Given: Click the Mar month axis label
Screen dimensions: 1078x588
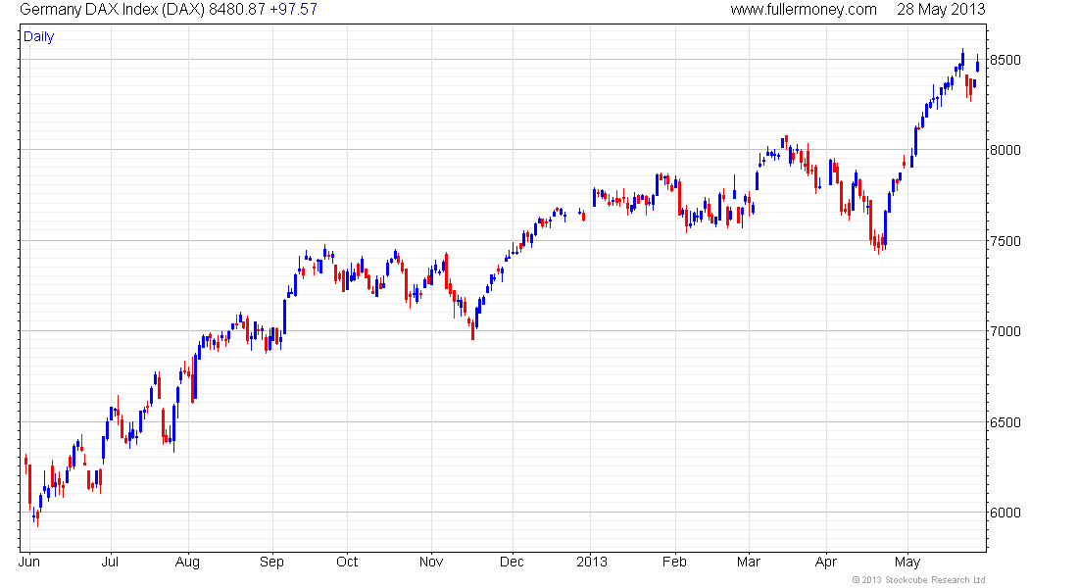Looking at the screenshot, I should (x=749, y=562).
